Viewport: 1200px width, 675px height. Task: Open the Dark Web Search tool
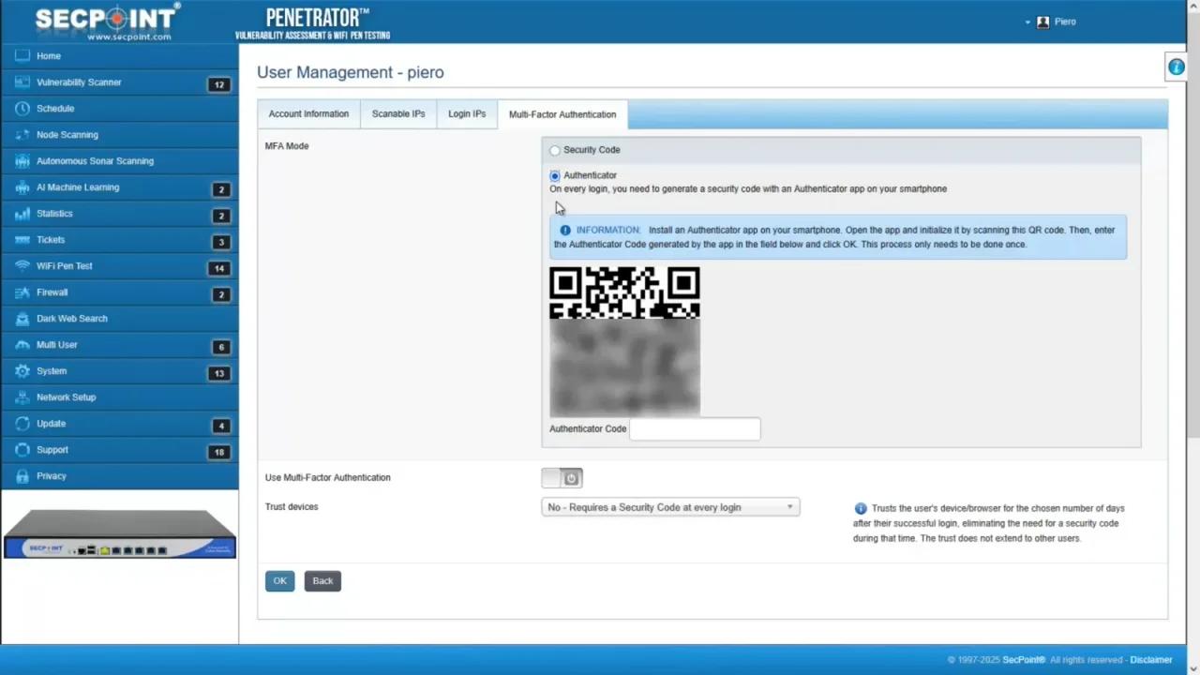[71, 318]
